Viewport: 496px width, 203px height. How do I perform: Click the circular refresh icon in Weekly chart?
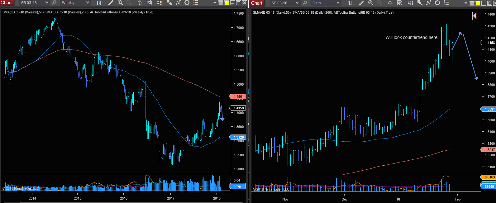click(187, 3)
